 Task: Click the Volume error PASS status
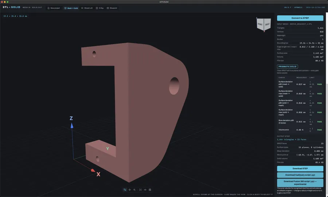point(319,130)
